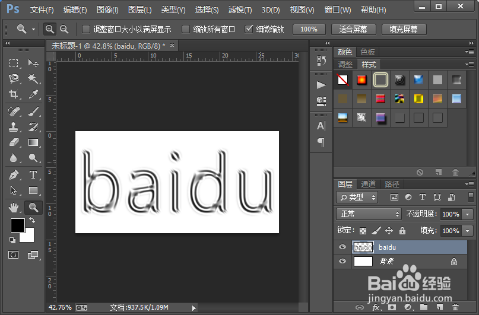Open the History panel icon

click(321, 60)
